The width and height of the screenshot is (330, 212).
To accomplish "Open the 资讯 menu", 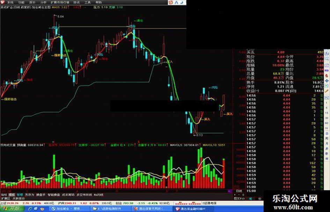I will tap(76, 2).
